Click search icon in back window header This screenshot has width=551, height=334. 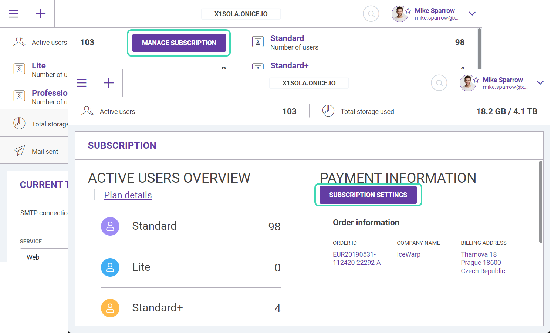371,14
